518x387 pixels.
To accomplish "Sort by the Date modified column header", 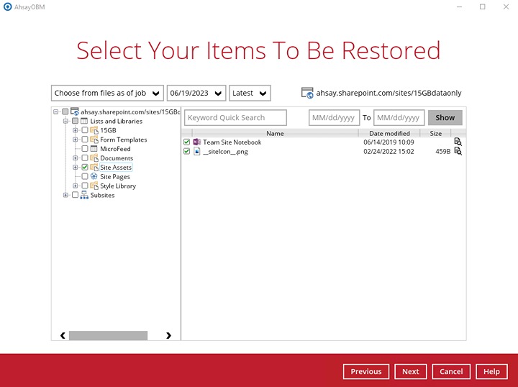I will pyautogui.click(x=389, y=133).
